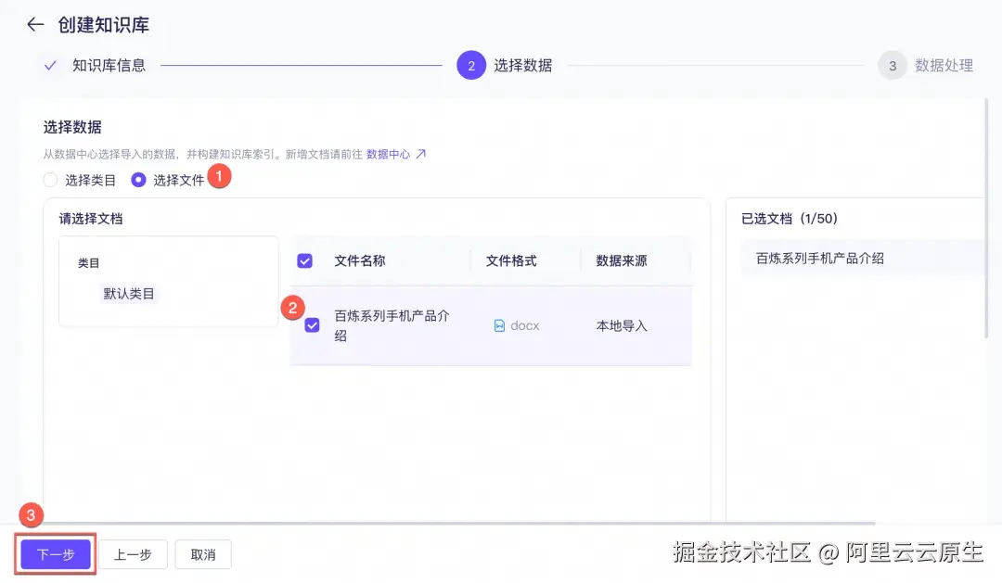Viewport: 1002px width, 583px height.
Task: Toggle the select-all checkbox in table header
Action: (305, 260)
